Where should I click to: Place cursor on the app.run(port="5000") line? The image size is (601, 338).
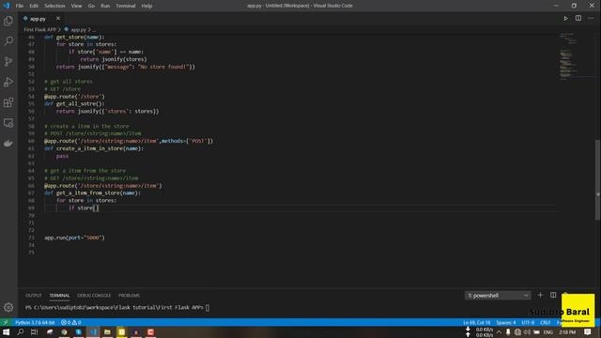tap(74, 238)
